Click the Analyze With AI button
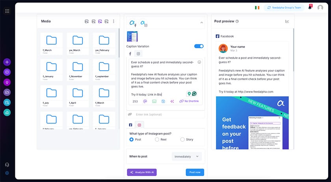The height and width of the screenshot is (182, 331). point(142,172)
